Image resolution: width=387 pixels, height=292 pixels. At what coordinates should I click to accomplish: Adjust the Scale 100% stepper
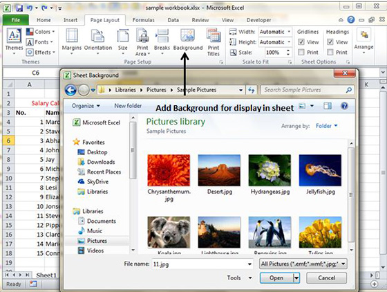(x=287, y=53)
